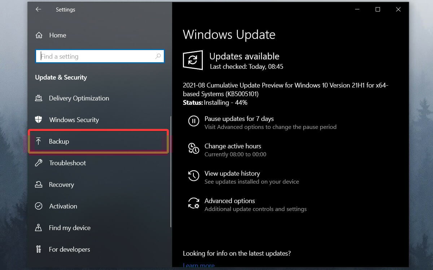The height and width of the screenshot is (270, 433).
Task: Go back using the Settings back arrow
Action: pyautogui.click(x=38, y=10)
